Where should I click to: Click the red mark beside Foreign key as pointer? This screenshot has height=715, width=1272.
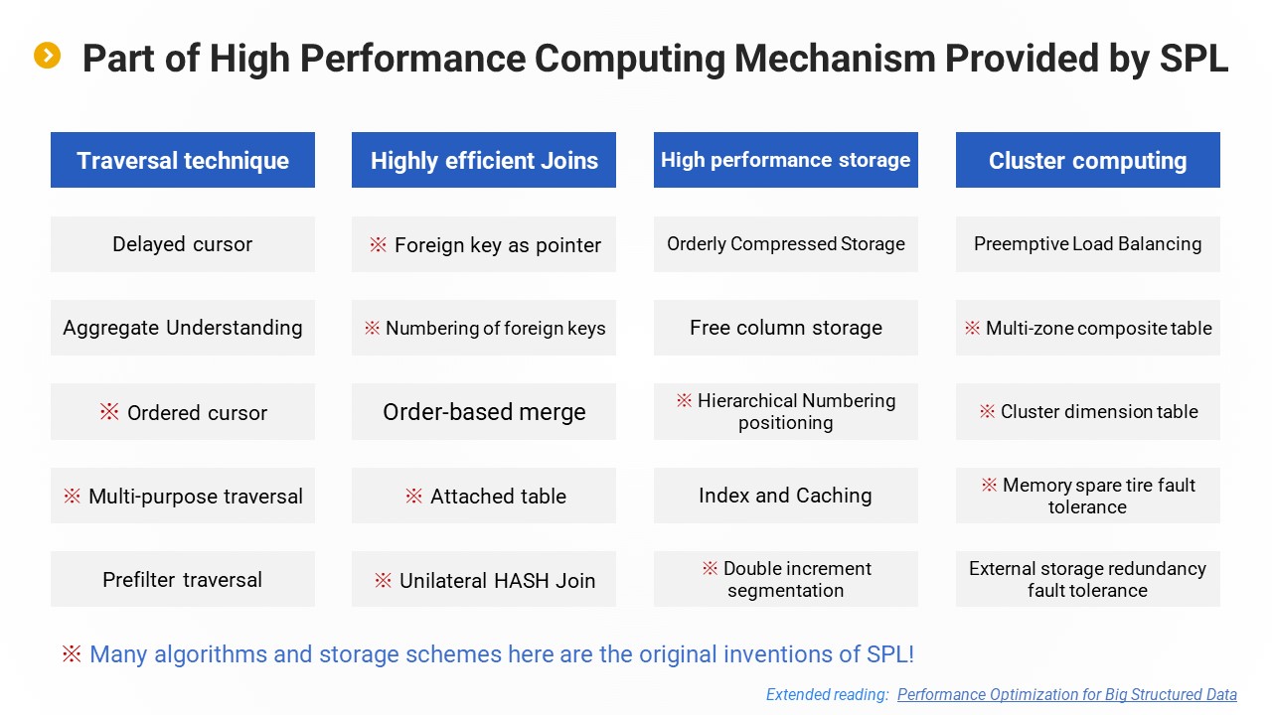tap(378, 245)
